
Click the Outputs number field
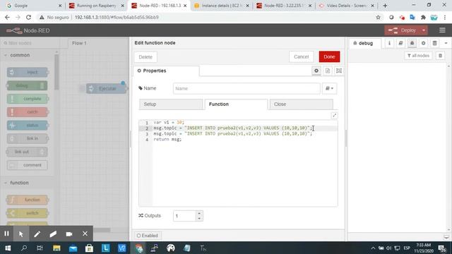click(184, 216)
